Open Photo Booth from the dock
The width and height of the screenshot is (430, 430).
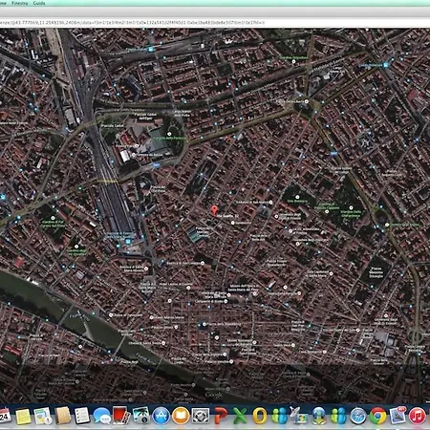[121, 416]
